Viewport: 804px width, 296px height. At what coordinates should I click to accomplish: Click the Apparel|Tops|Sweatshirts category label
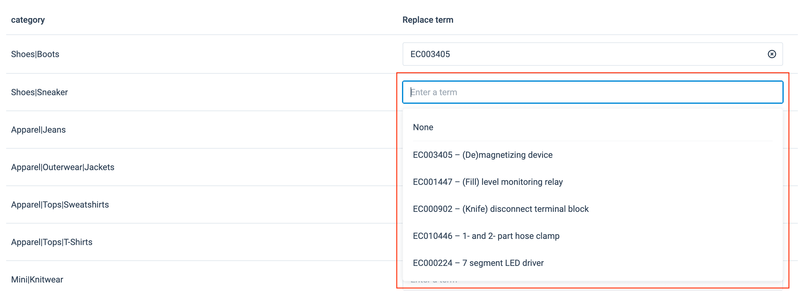[60, 204]
